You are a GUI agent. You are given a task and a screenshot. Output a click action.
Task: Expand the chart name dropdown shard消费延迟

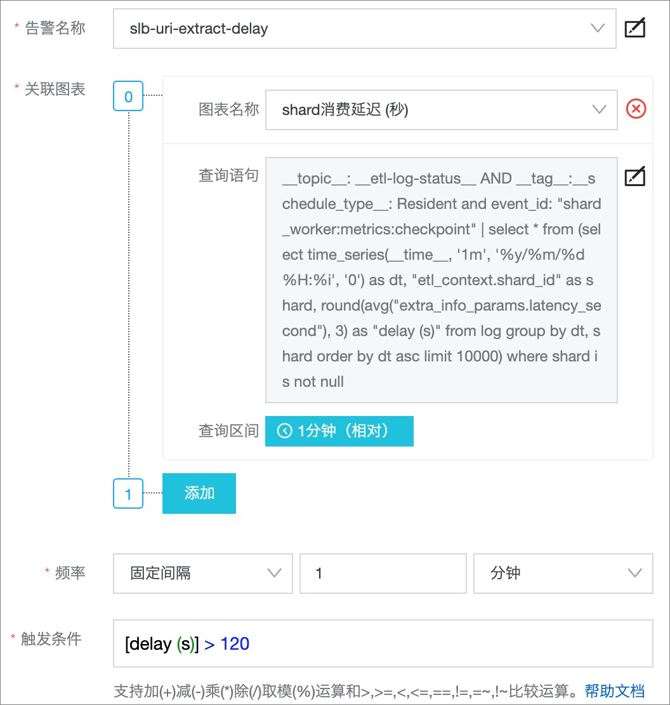[x=442, y=110]
